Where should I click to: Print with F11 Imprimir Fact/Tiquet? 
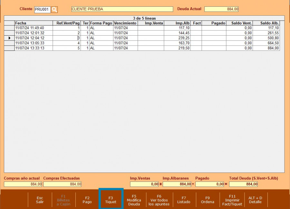click(232, 200)
